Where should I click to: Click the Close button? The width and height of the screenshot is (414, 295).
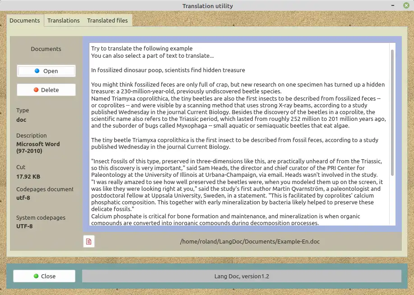click(44, 276)
